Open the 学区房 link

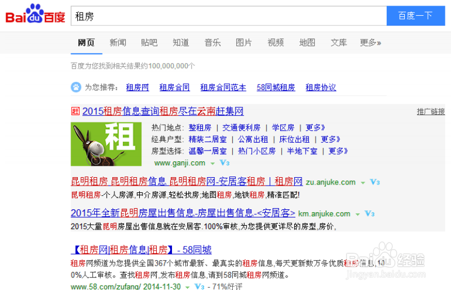(x=283, y=128)
